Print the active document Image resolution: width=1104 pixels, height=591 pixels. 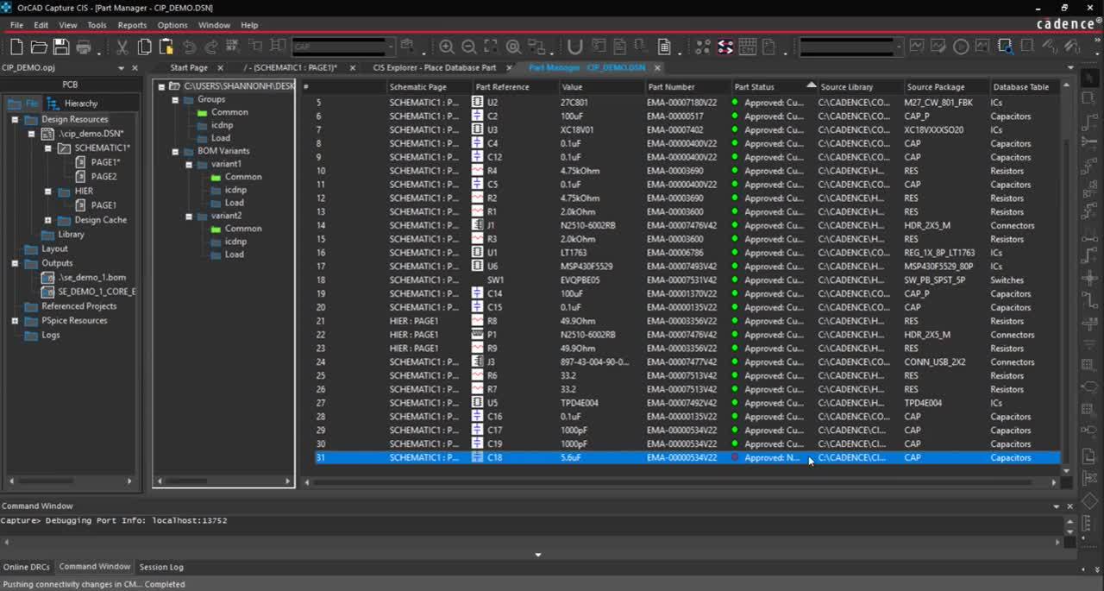click(x=83, y=47)
